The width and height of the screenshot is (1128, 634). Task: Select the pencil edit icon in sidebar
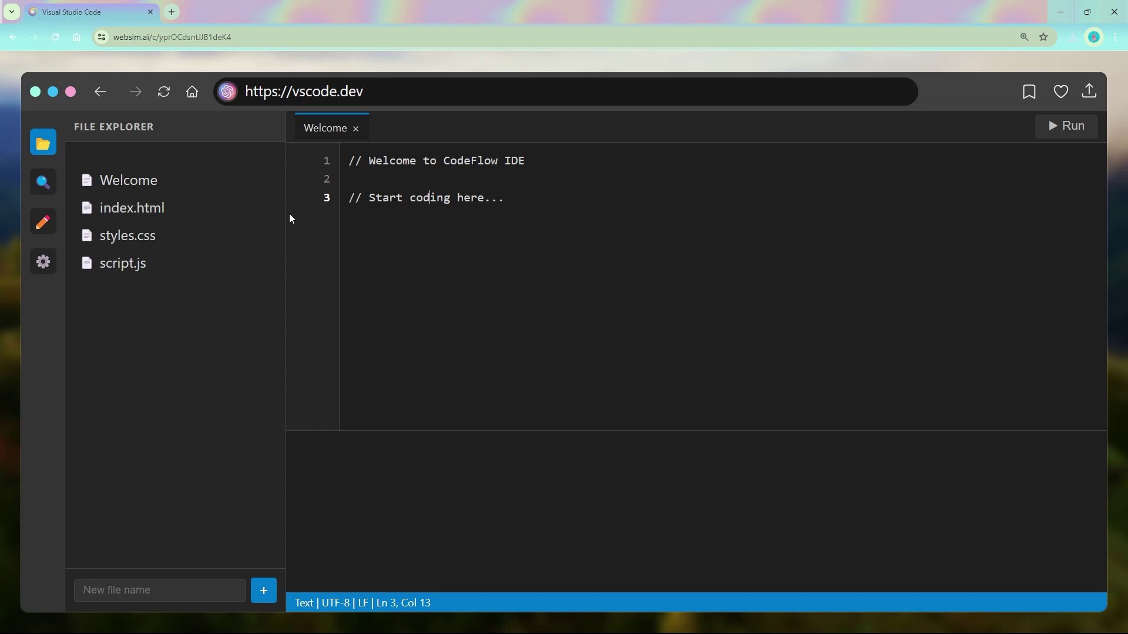43,222
